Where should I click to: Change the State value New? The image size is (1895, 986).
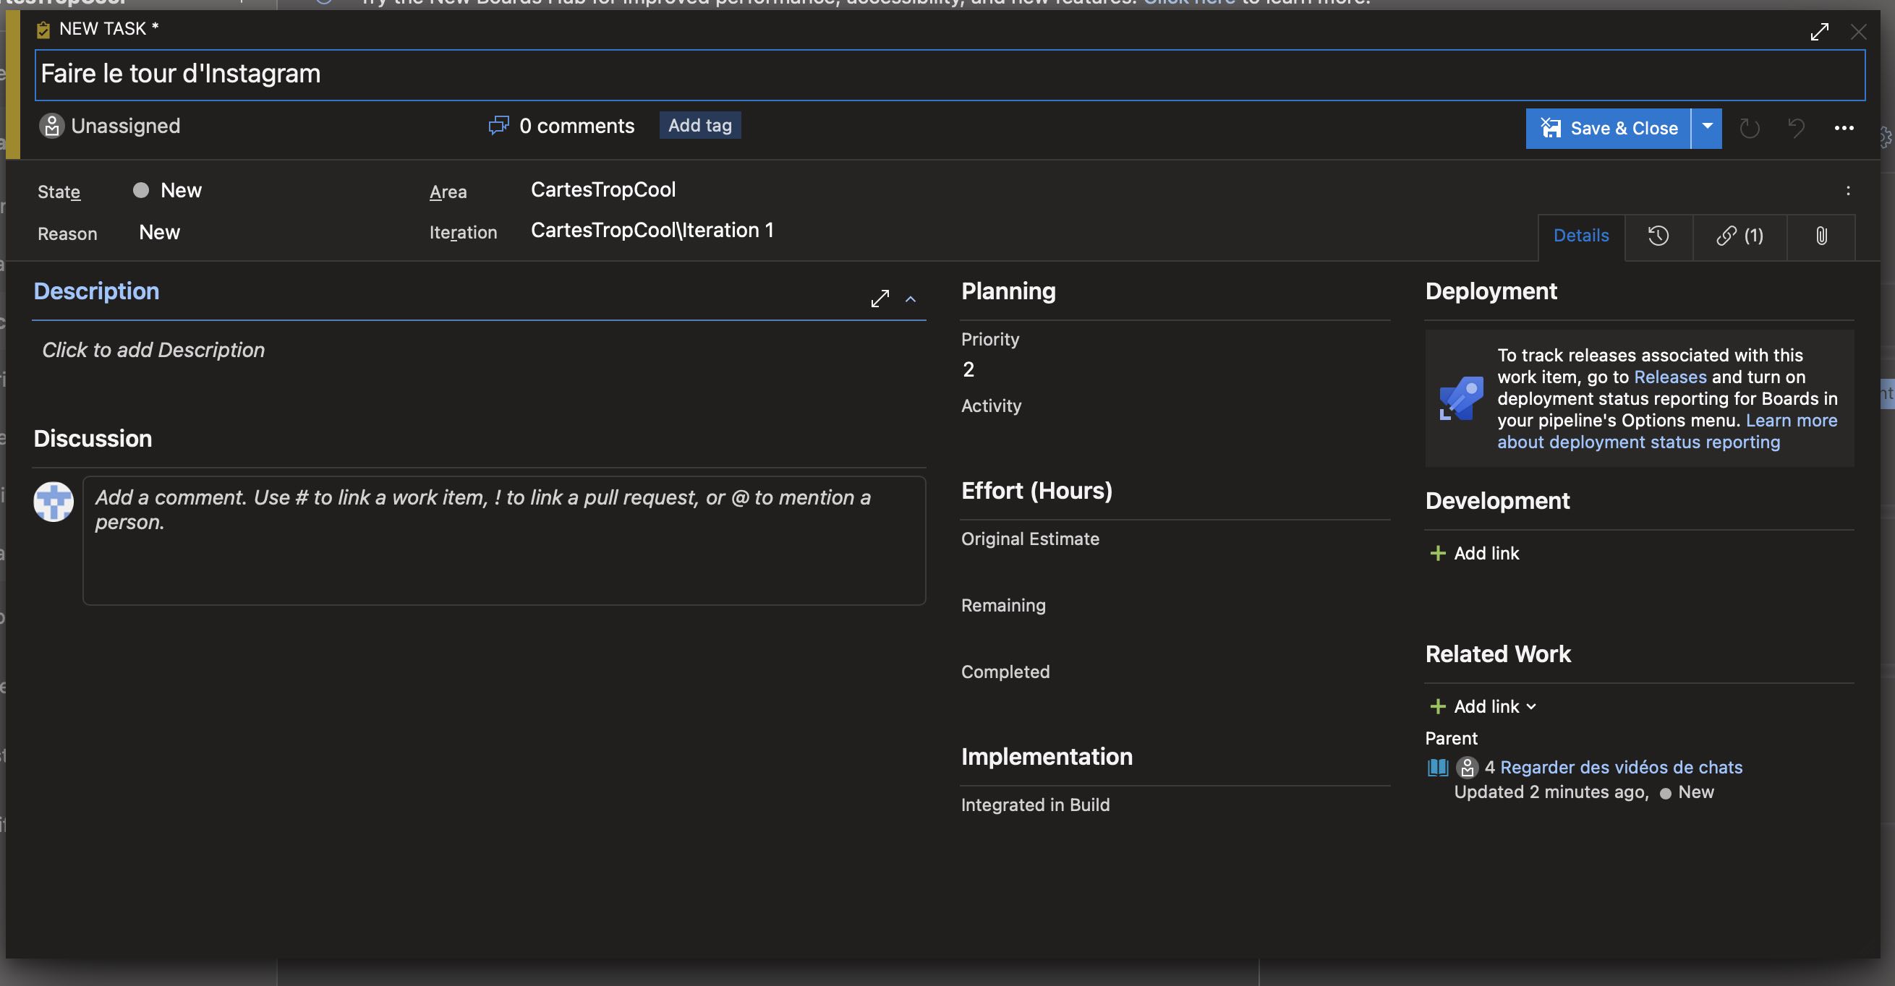point(181,190)
